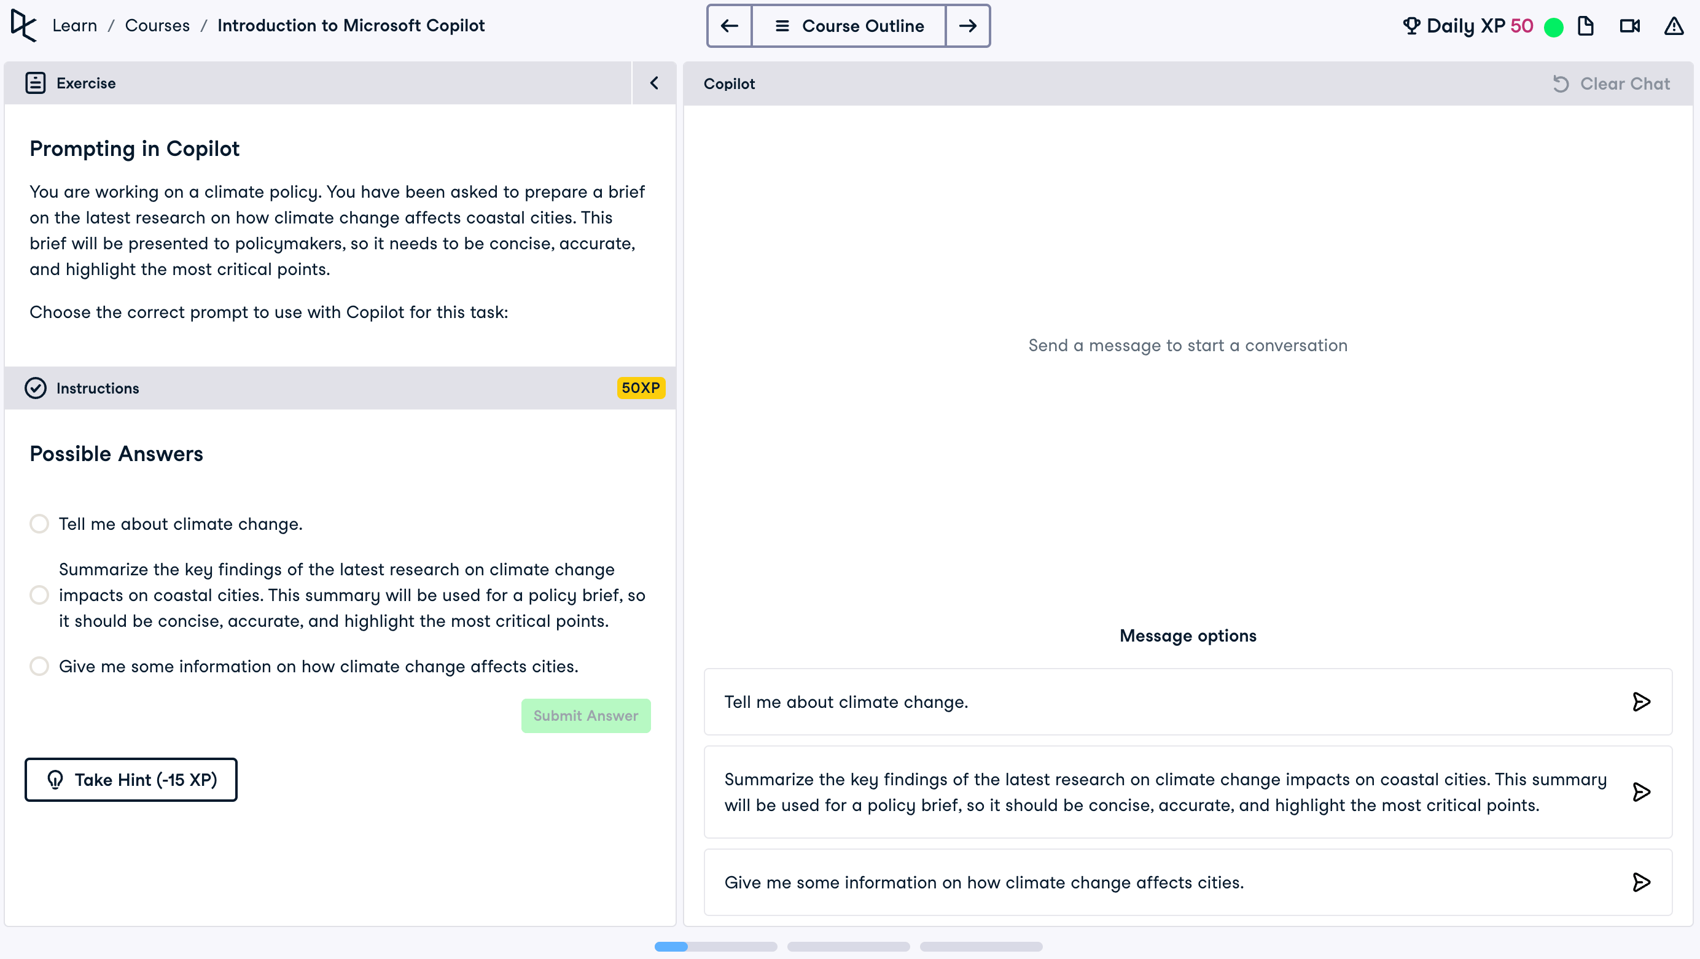Open the Course Outline menu
Image resolution: width=1700 pixels, height=959 pixels.
point(849,26)
